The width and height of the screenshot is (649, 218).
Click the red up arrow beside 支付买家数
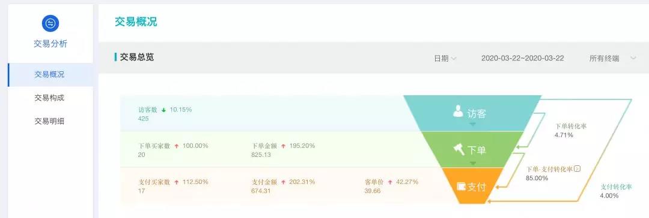coord(176,182)
